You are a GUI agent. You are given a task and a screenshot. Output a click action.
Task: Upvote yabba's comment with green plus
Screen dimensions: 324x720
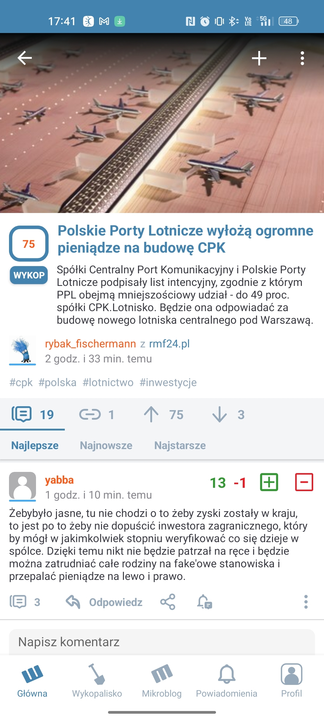269,482
